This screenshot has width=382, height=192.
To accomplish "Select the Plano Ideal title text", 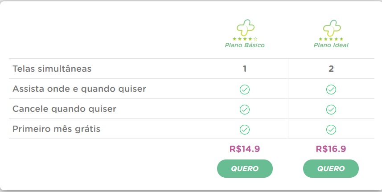I will [331, 45].
